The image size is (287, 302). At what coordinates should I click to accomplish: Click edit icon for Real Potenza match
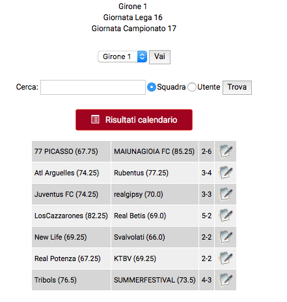tap(226, 258)
